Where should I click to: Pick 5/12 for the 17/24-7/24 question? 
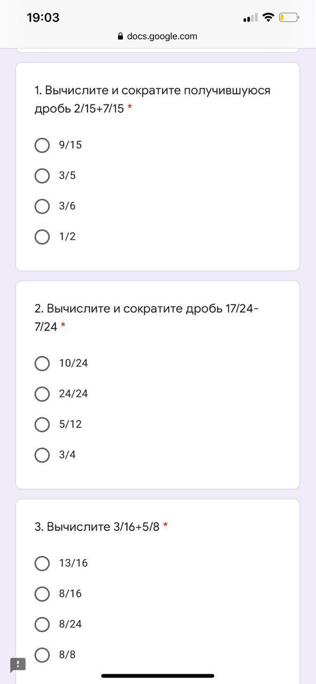[42, 424]
